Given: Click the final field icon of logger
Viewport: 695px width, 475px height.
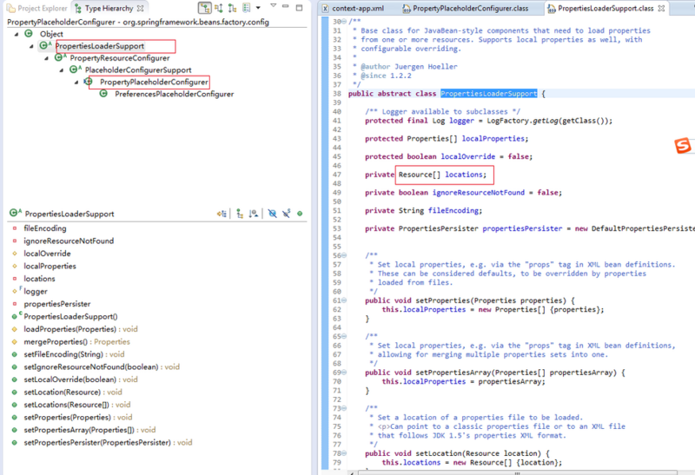Looking at the screenshot, I should pyautogui.click(x=16, y=291).
